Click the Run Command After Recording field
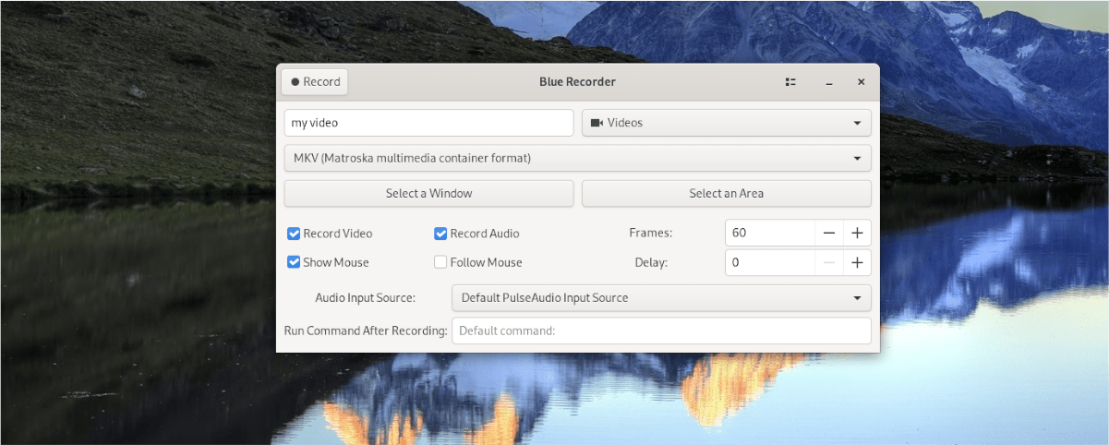1109x445 pixels. 661,331
